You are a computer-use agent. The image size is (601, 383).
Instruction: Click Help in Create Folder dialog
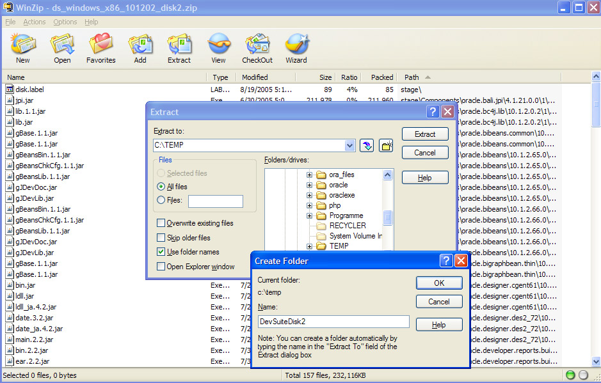tap(439, 325)
